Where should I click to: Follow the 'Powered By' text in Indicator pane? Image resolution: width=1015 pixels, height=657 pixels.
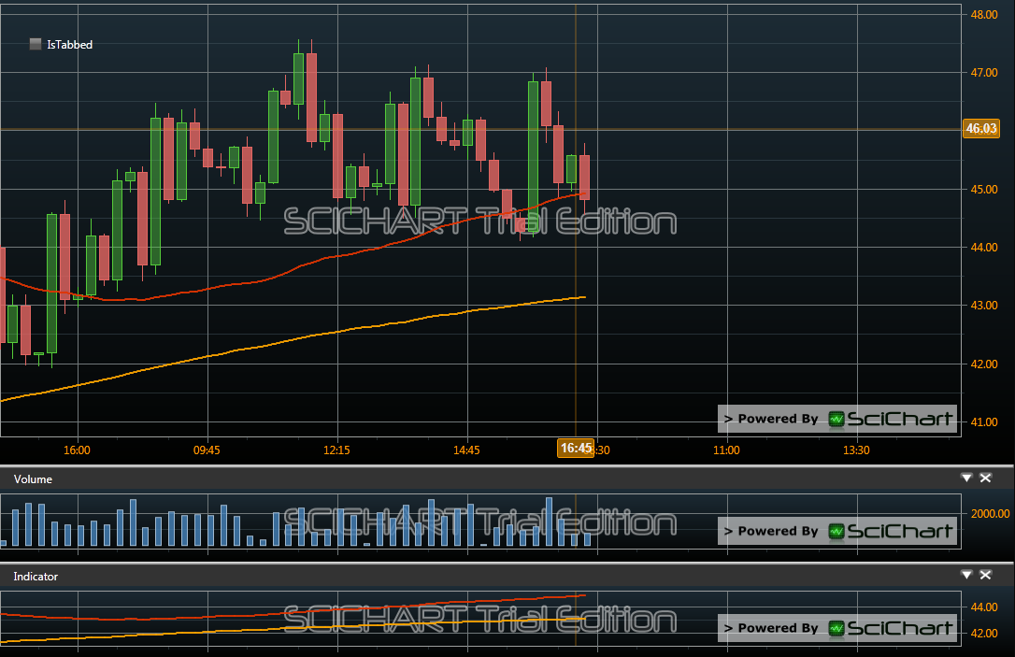click(x=771, y=628)
